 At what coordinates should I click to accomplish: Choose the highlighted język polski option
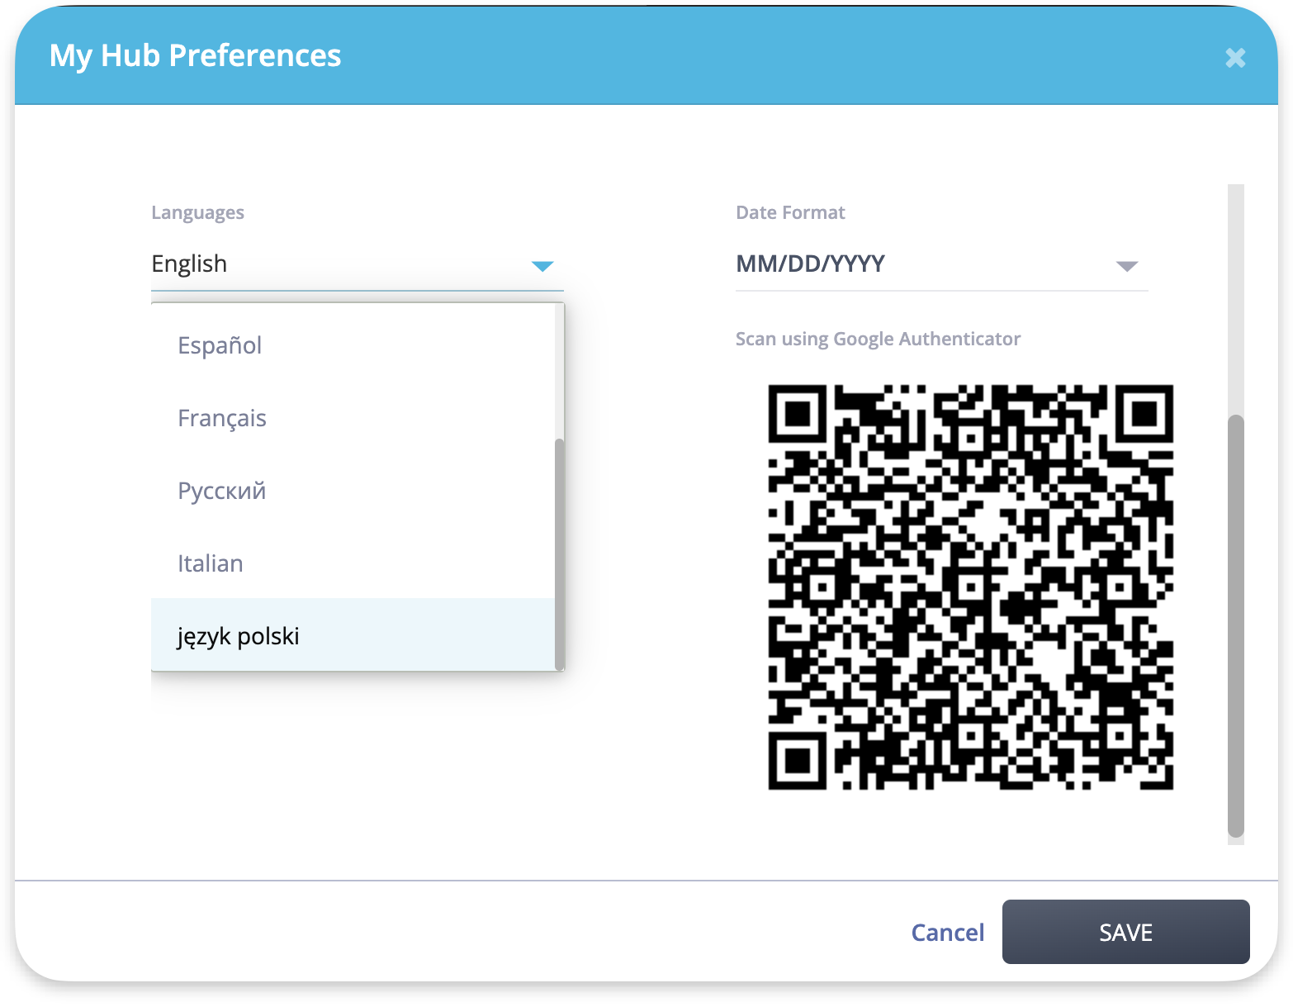353,635
